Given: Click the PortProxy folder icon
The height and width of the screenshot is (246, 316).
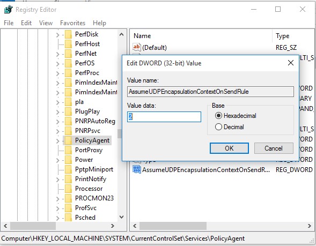Looking at the screenshot, I should pos(68,150).
